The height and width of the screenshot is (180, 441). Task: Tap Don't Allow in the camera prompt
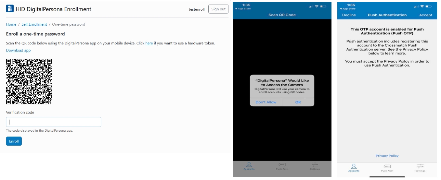click(x=266, y=102)
